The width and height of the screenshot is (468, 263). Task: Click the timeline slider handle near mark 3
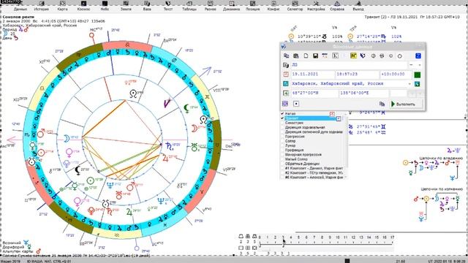pyautogui.click(x=283, y=245)
